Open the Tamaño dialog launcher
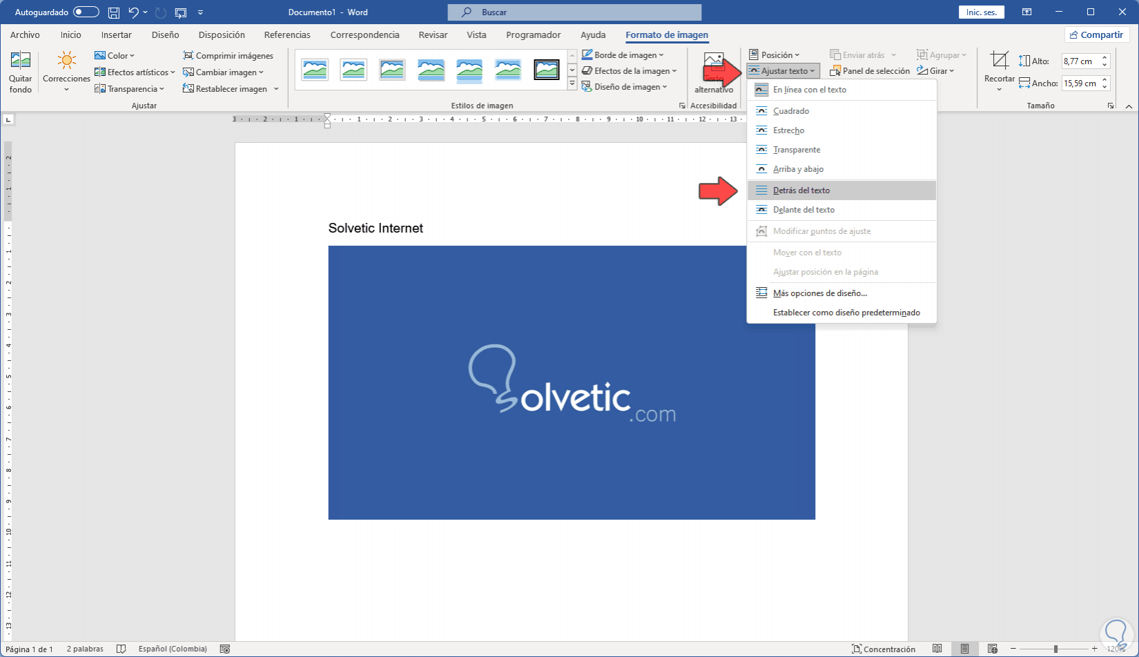Screen dimensions: 1139x657 1111,106
